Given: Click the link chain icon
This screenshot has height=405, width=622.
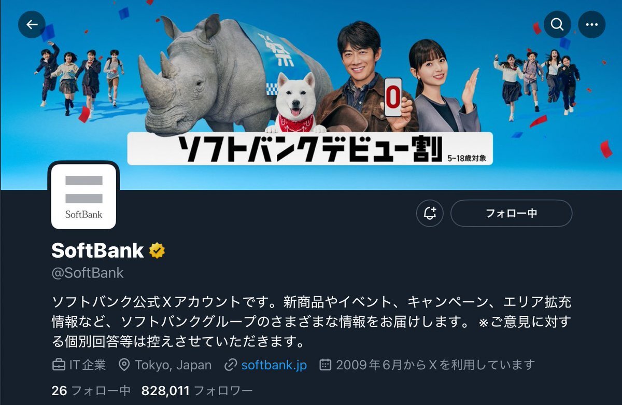Looking at the screenshot, I should 231,365.
